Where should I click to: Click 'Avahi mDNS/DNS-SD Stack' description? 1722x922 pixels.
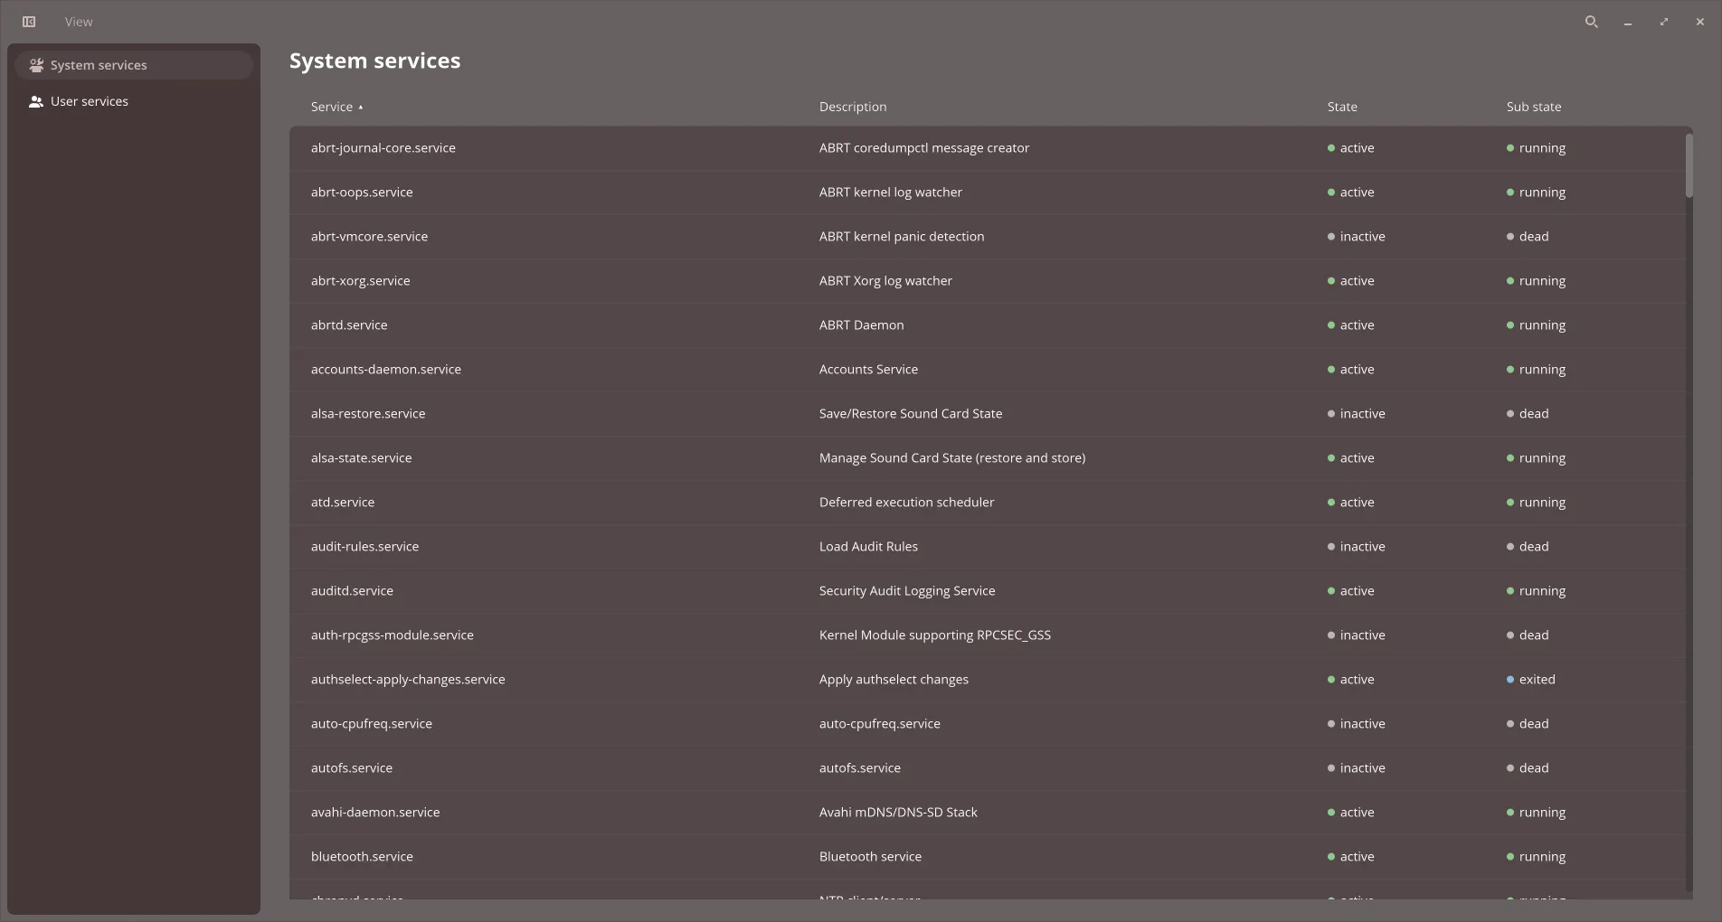[898, 813]
